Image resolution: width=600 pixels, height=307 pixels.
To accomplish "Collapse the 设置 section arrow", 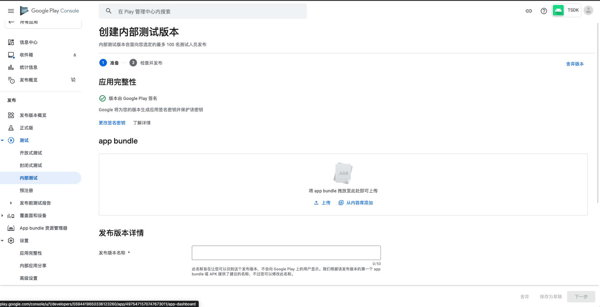I will tap(2, 241).
